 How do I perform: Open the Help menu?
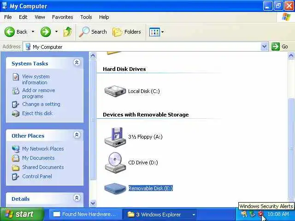pyautogui.click(x=104, y=17)
